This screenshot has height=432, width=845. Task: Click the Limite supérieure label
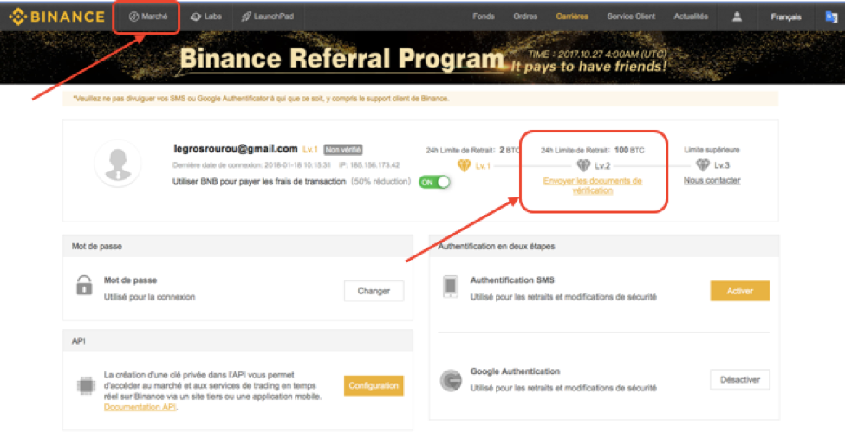click(x=712, y=150)
